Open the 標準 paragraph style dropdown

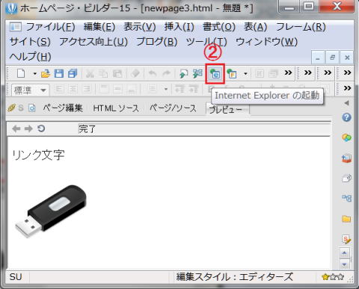point(30,90)
